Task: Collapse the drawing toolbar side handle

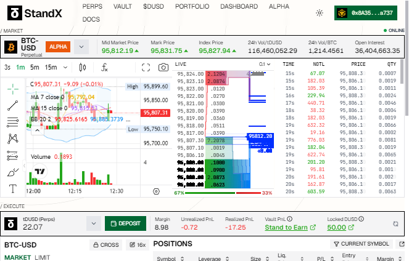Action: (x=25, y=166)
